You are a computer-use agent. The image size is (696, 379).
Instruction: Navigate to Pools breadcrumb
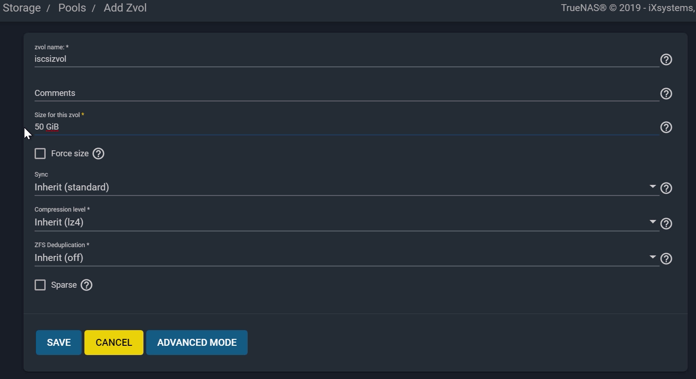(72, 8)
